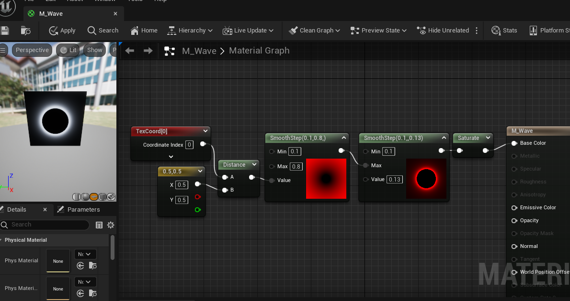The height and width of the screenshot is (301, 570).
Task: Click Base Color input pin on M_Wave
Action: coord(514,143)
